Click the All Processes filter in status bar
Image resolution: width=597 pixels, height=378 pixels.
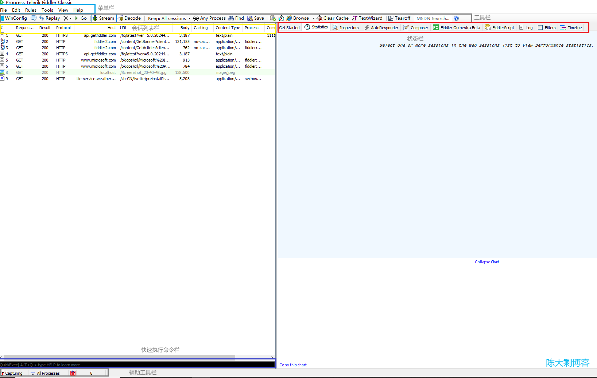coord(45,373)
